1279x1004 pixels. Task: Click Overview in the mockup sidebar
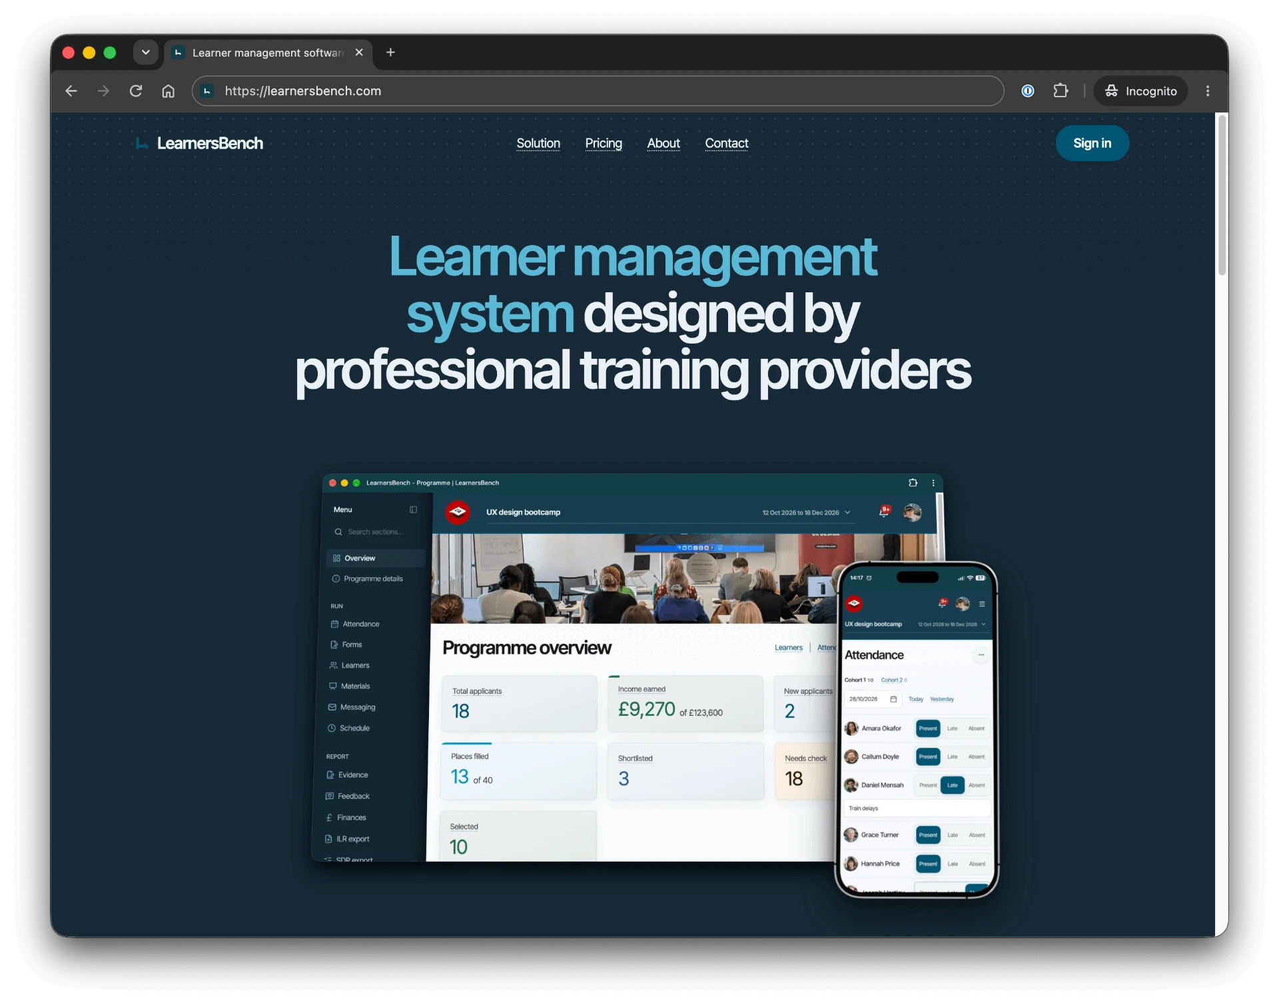376,558
